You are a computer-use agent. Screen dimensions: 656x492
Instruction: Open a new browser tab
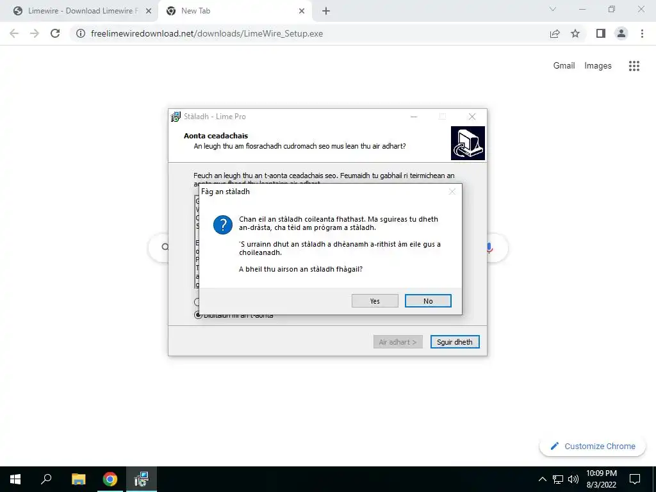pos(326,11)
